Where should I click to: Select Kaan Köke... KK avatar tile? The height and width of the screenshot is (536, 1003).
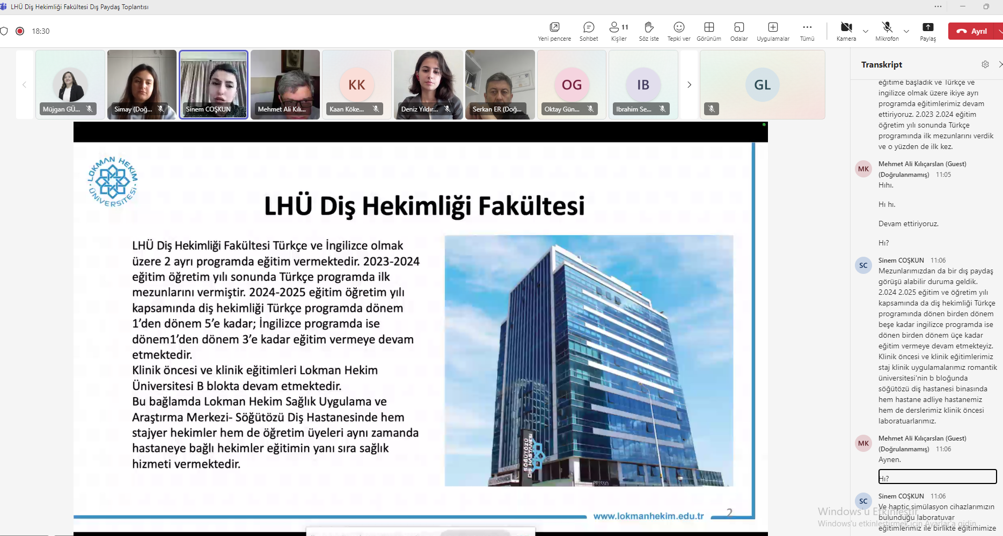tap(357, 85)
